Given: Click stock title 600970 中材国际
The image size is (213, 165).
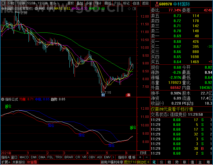Looking at the screenshot, I should click(x=175, y=4).
